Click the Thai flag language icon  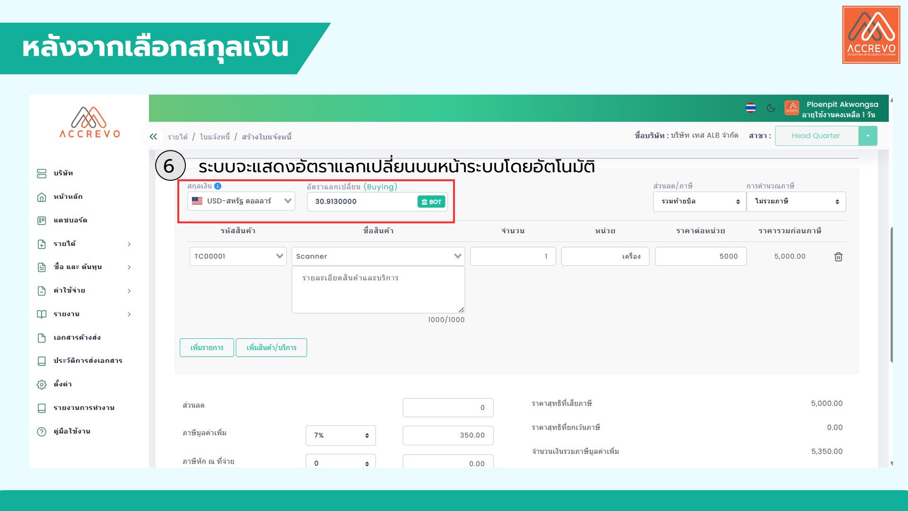(751, 108)
